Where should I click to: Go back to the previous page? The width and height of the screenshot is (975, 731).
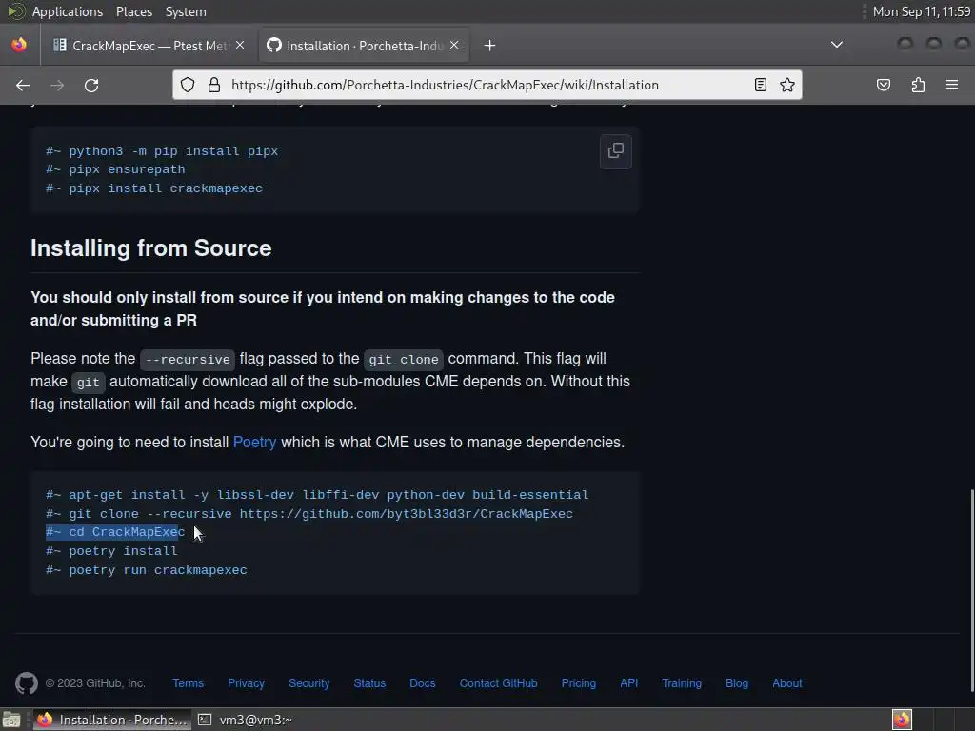[x=23, y=85]
